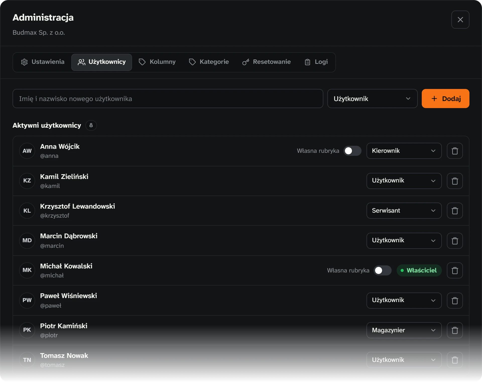Click trash icon in Michał Kowalski row
The image size is (482, 382).
click(455, 270)
